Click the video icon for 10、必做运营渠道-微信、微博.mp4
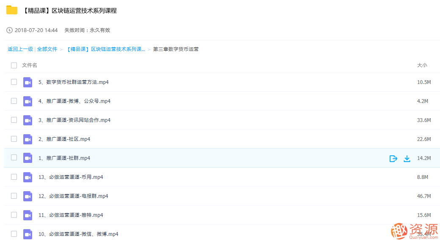Viewport: 440px width, 241px height. [x=27, y=234]
